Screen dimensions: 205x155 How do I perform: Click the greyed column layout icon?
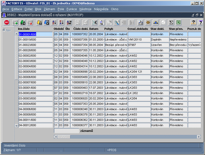[131, 22]
